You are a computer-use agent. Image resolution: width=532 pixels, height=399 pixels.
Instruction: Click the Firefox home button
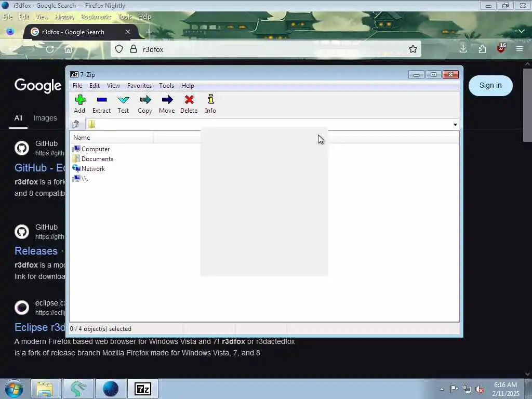[68, 49]
